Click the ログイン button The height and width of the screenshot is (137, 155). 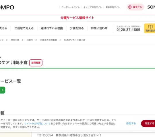135,7
